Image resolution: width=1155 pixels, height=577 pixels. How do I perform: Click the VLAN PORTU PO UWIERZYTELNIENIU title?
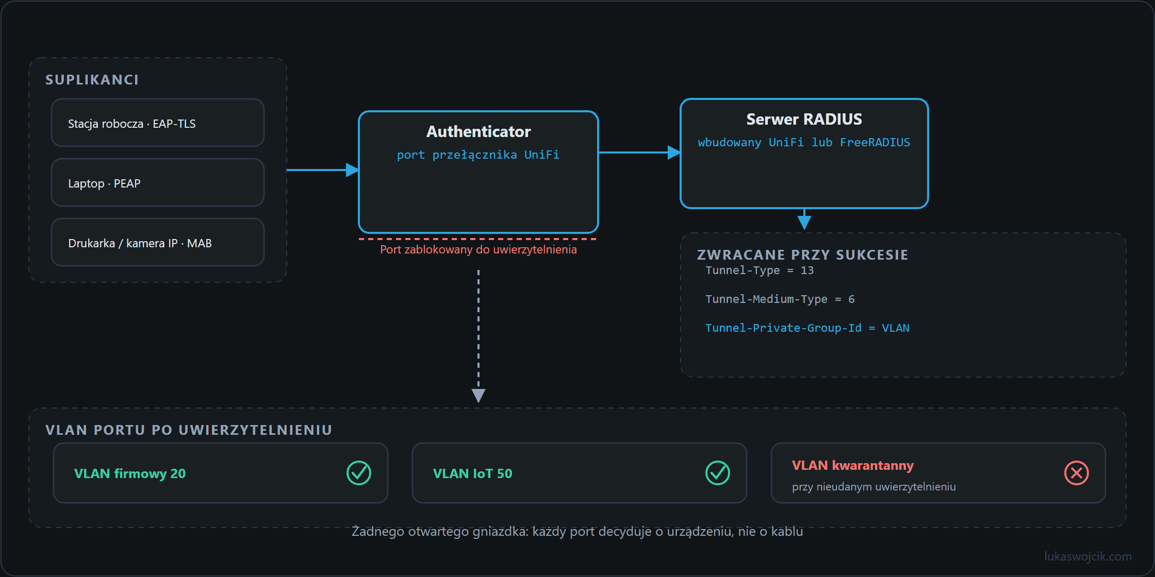(189, 430)
